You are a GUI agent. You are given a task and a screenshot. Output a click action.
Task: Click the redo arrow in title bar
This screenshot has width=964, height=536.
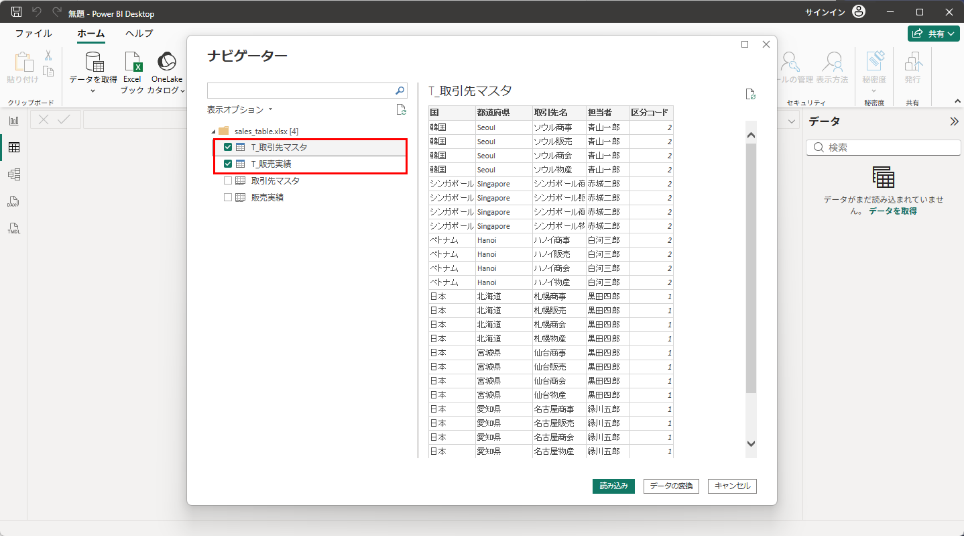tap(56, 12)
